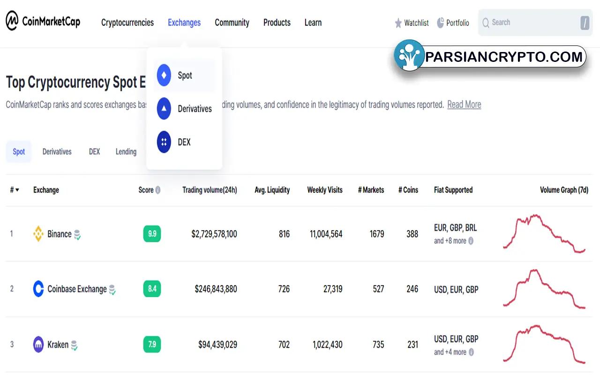The height and width of the screenshot is (375, 600).
Task: Open the Kraken exchange page
Action: coord(58,345)
